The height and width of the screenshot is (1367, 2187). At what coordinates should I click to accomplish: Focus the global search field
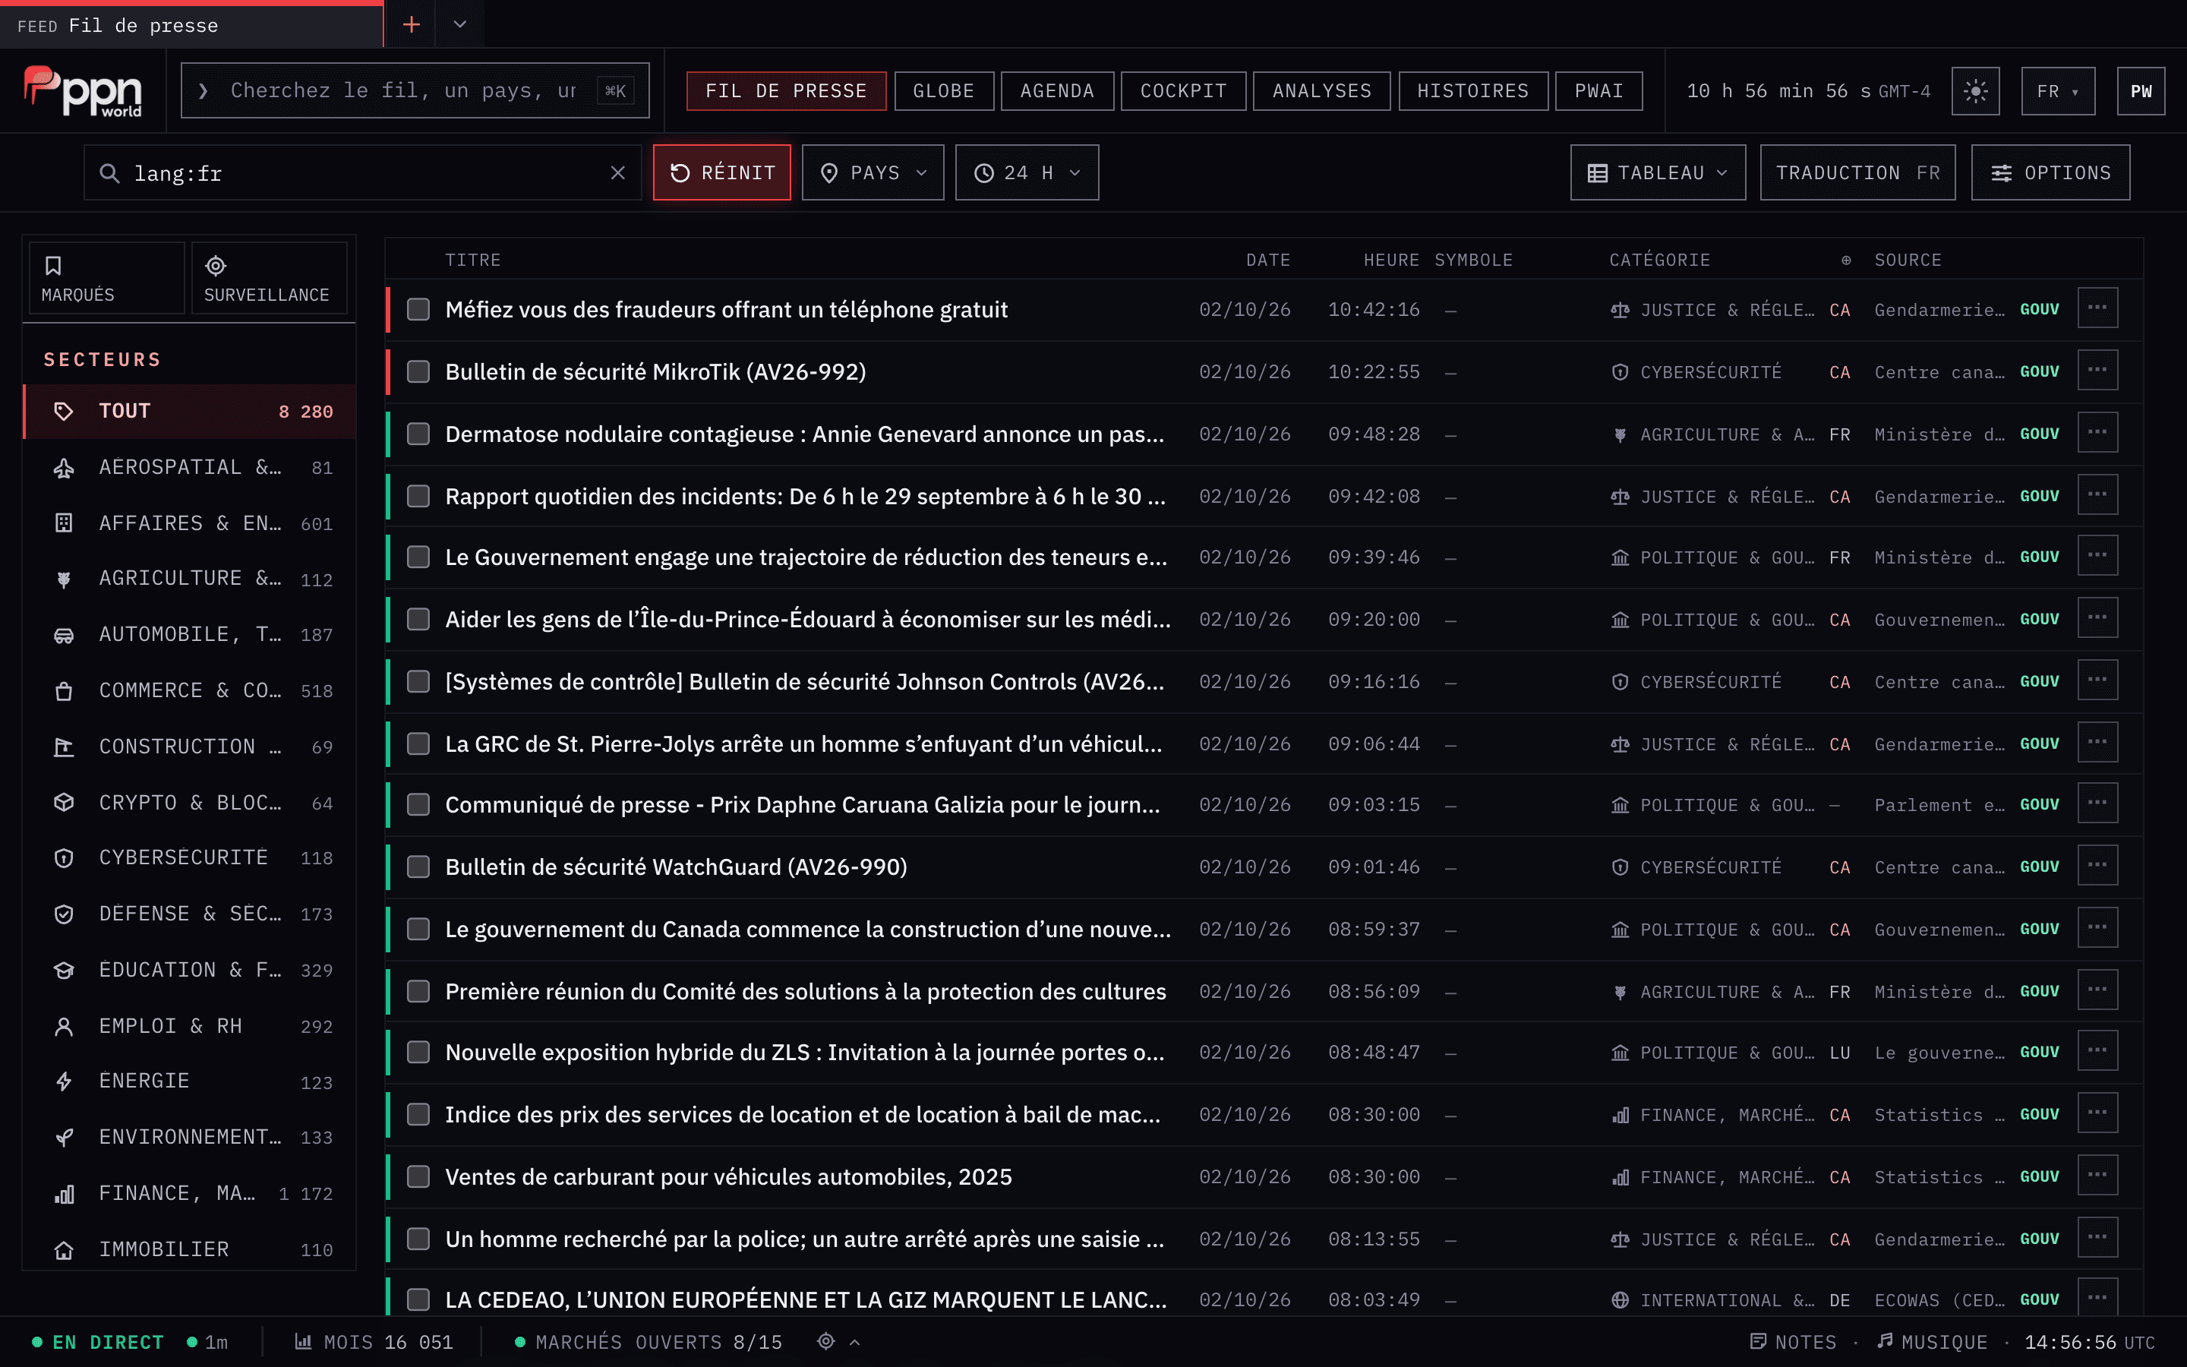pos(415,90)
